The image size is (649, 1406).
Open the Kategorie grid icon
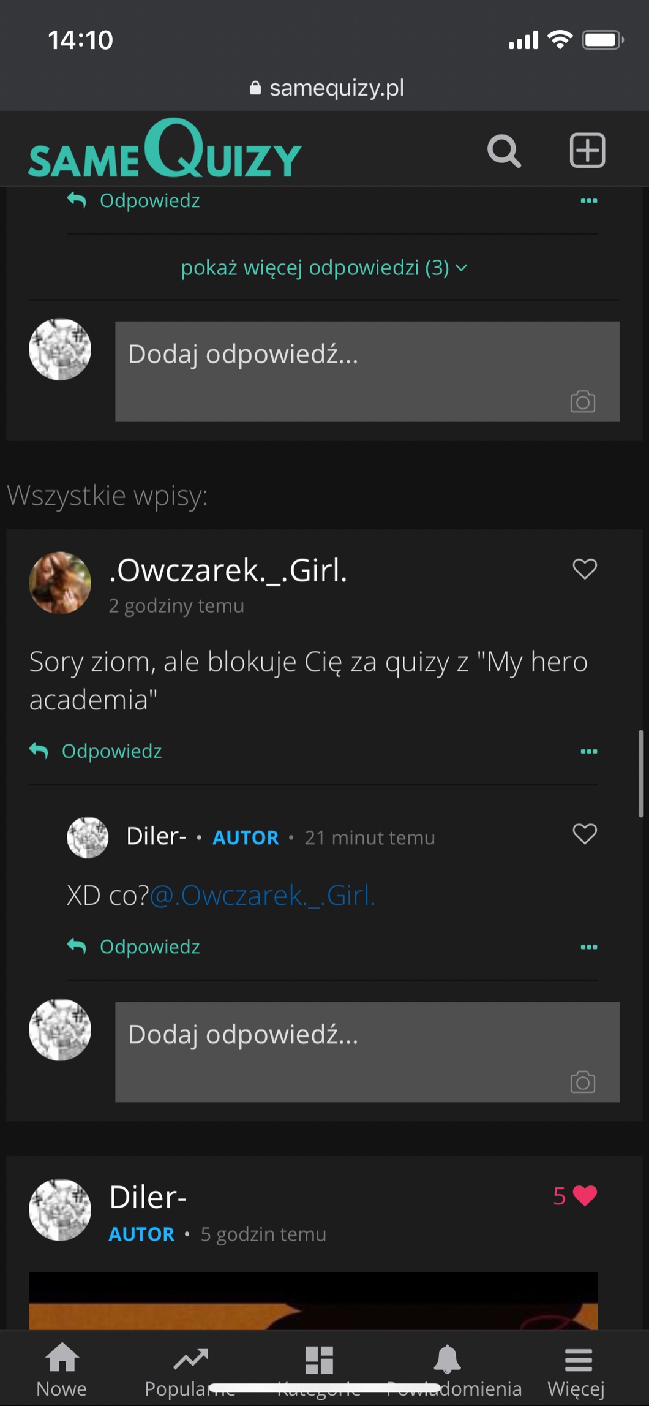click(x=319, y=1361)
